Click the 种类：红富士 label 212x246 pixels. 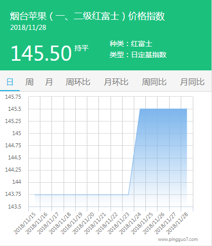click(131, 44)
